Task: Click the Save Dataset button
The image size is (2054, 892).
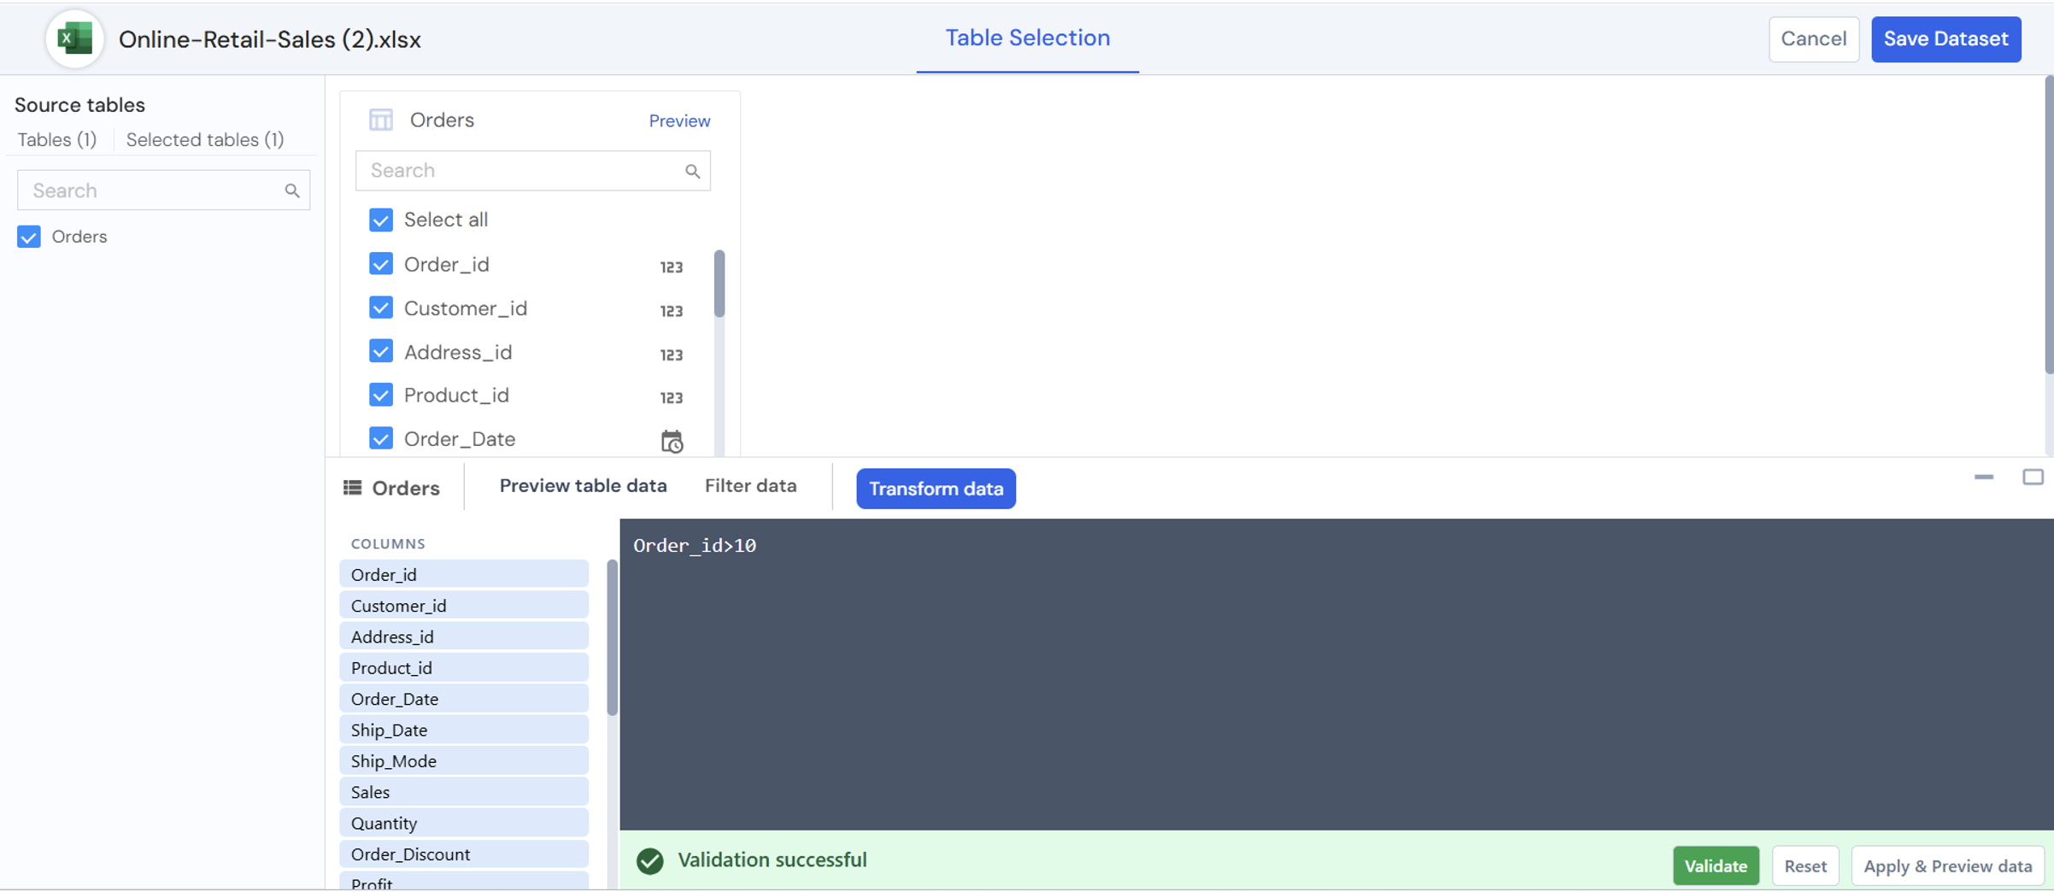Action: (x=1945, y=39)
